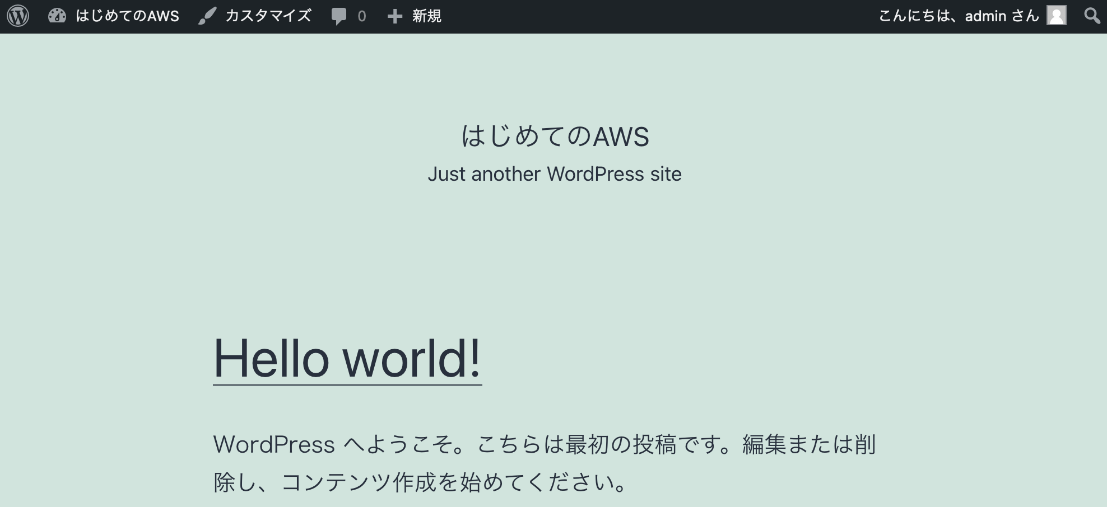The image size is (1107, 507).
Task: Go to the はじめてのAWS site title
Action: [555, 137]
